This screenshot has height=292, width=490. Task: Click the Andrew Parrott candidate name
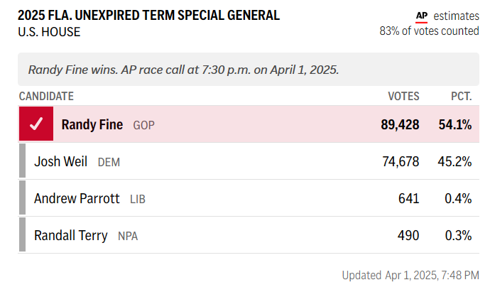[x=77, y=198]
